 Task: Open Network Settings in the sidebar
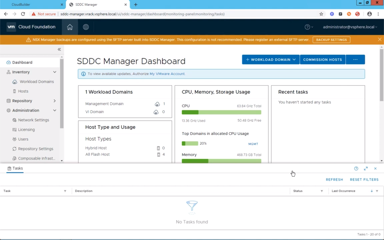(x=33, y=120)
